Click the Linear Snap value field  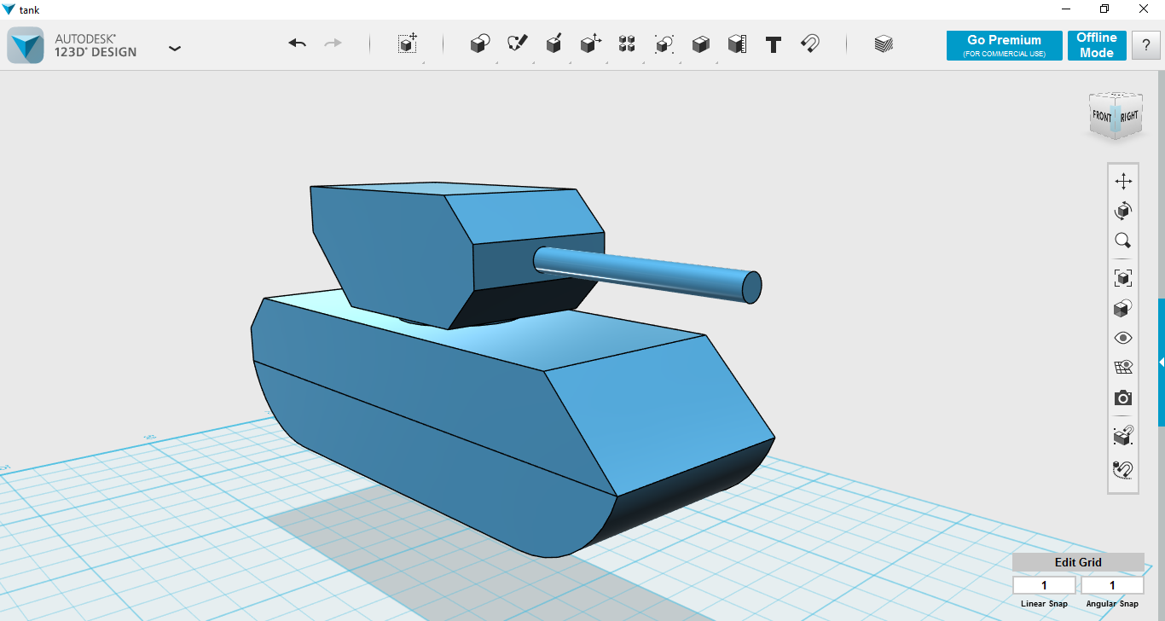[1044, 586]
